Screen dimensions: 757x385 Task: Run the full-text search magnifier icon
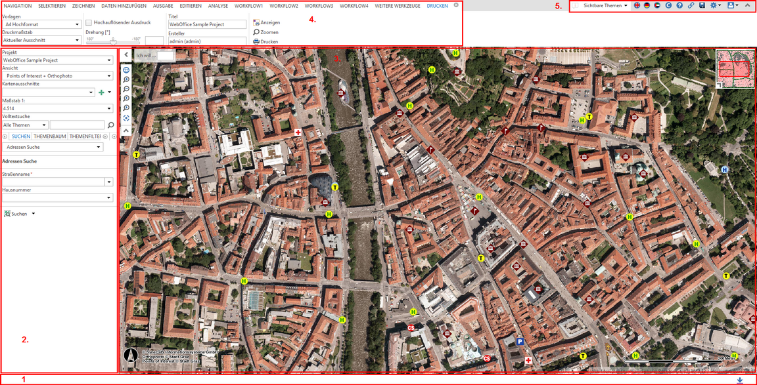click(110, 125)
